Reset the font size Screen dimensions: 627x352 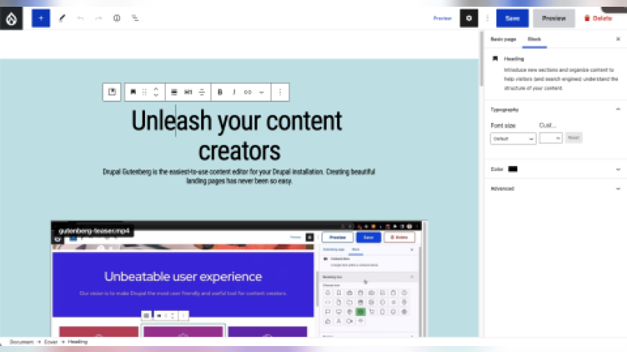[574, 138]
